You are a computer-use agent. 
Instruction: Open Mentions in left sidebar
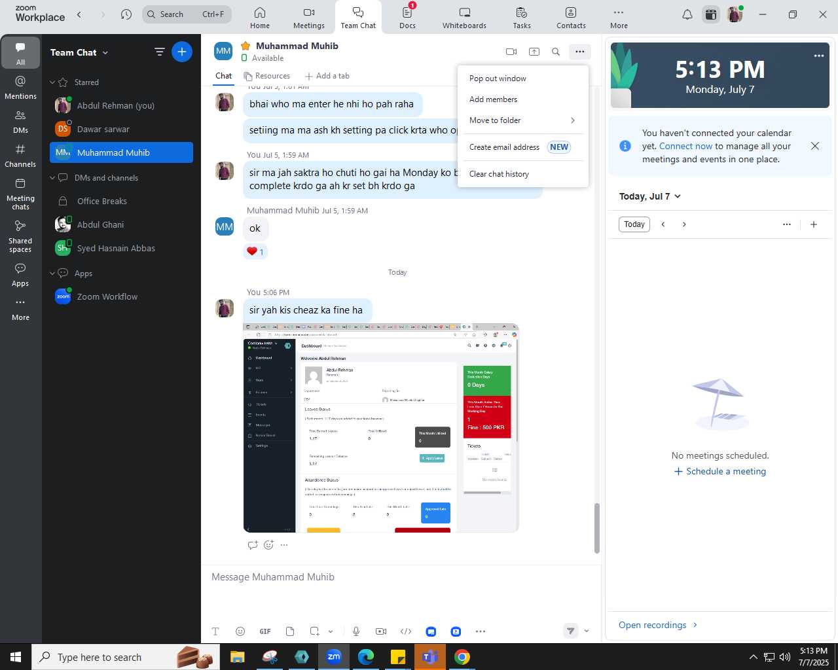(x=21, y=88)
